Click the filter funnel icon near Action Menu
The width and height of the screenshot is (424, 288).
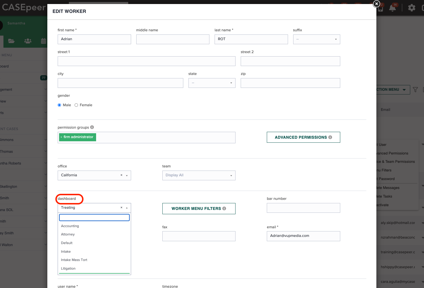[415, 90]
